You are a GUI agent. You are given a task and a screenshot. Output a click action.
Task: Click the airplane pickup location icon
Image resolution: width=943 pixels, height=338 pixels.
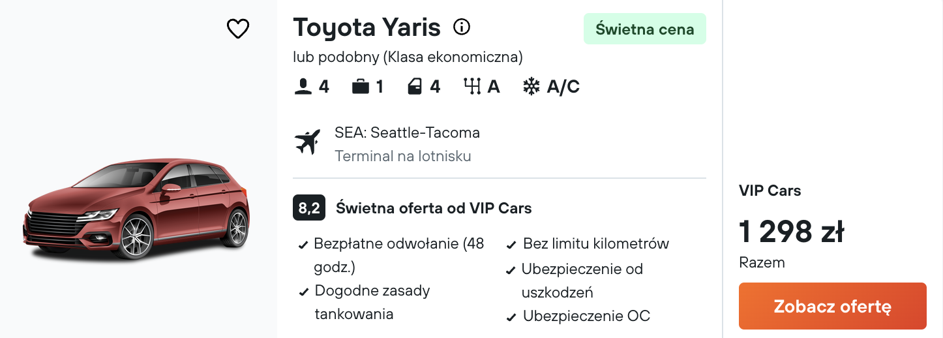(x=308, y=142)
